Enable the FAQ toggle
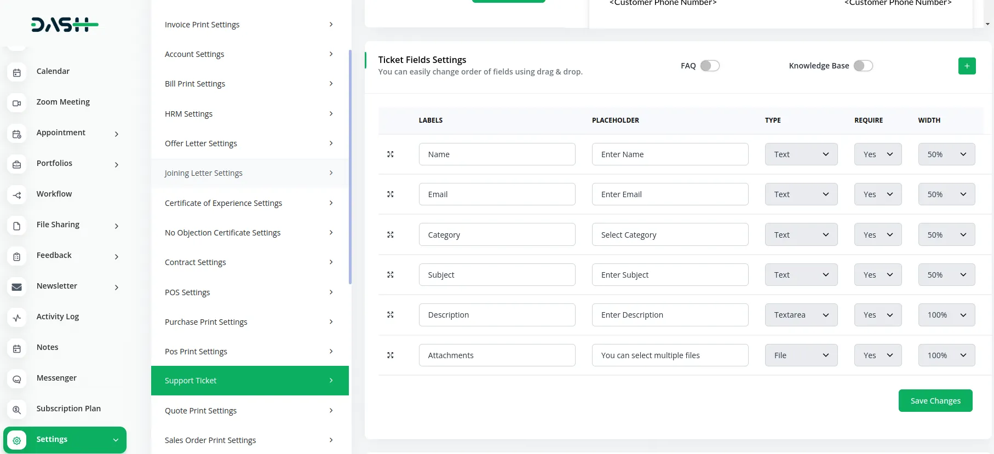This screenshot has width=994, height=454. click(x=710, y=66)
